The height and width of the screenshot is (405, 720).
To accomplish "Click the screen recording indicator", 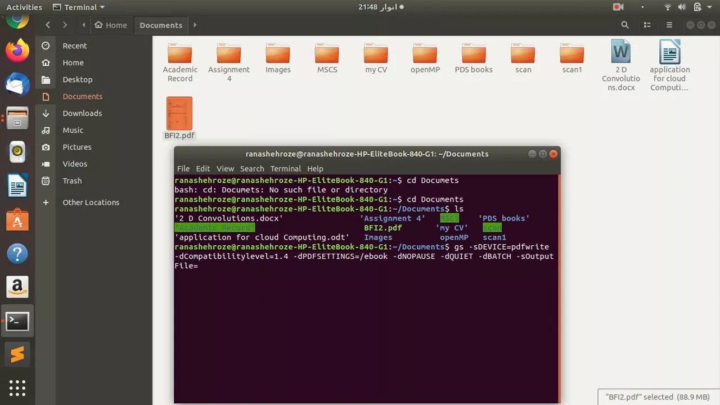I will coord(619,7).
